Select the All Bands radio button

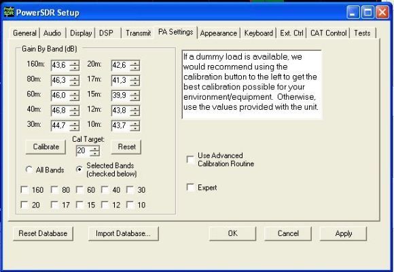coord(29,170)
